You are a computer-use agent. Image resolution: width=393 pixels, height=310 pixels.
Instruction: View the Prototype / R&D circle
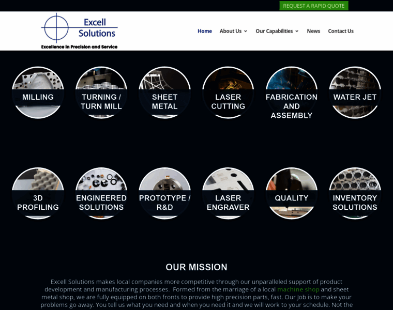tap(164, 193)
